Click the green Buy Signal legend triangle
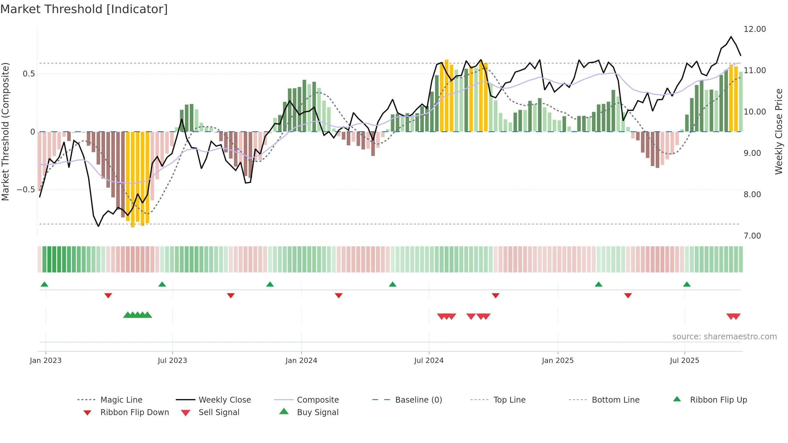This screenshot has width=788, height=443. (284, 411)
